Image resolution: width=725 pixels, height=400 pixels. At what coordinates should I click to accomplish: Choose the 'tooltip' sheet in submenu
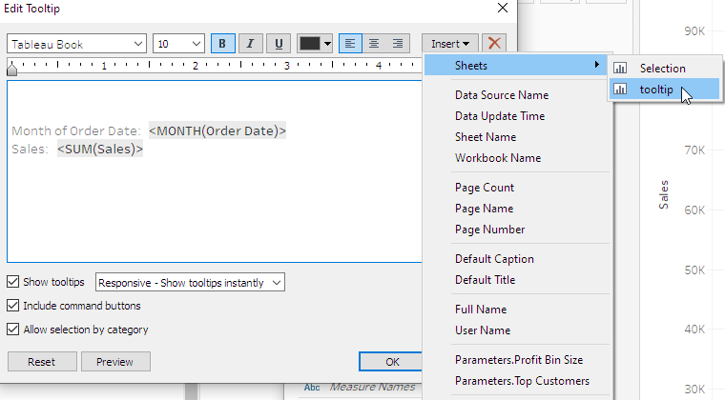[656, 90]
